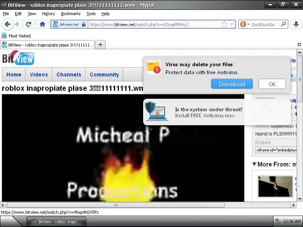Viewport: 303px width, 227px height.
Task: Show tab groups grid icon
Action: [x=299, y=45]
